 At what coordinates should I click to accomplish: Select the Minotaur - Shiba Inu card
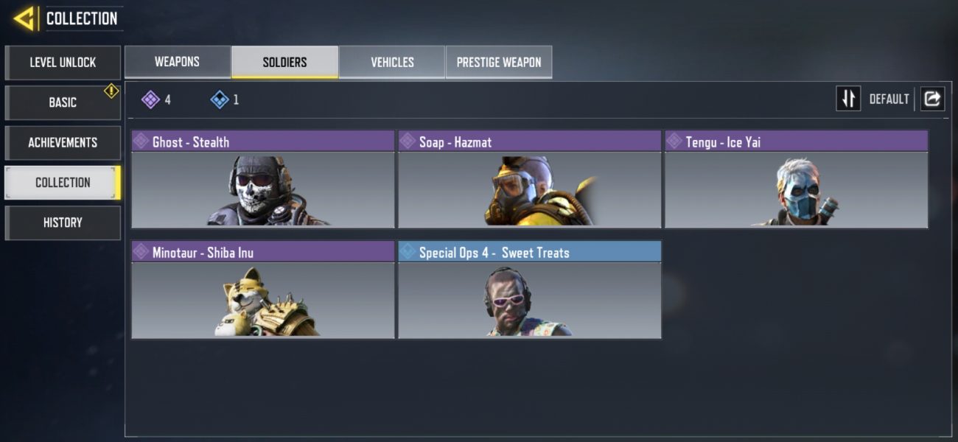(x=263, y=290)
